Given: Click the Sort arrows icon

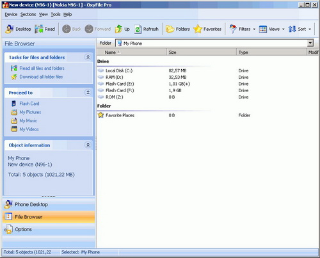Looking at the screenshot, I should point(292,29).
